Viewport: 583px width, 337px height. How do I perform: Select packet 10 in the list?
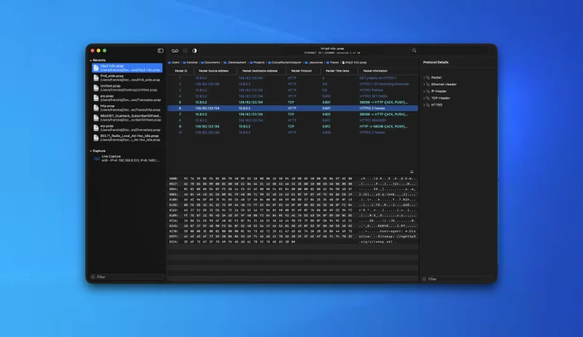pos(293,132)
